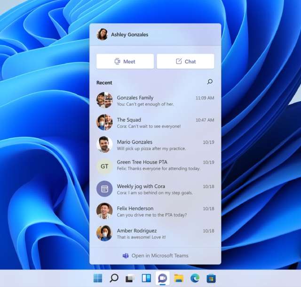This screenshot has width=301, height=287.
Task: Select the Felix Henderson chat name
Action: tap(135, 208)
